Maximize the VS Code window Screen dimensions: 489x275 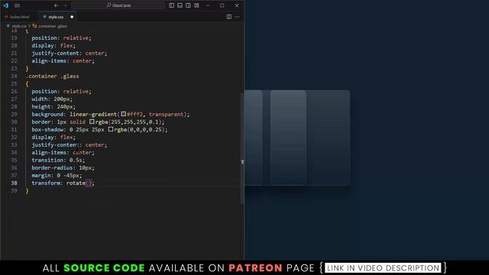(x=222, y=5)
